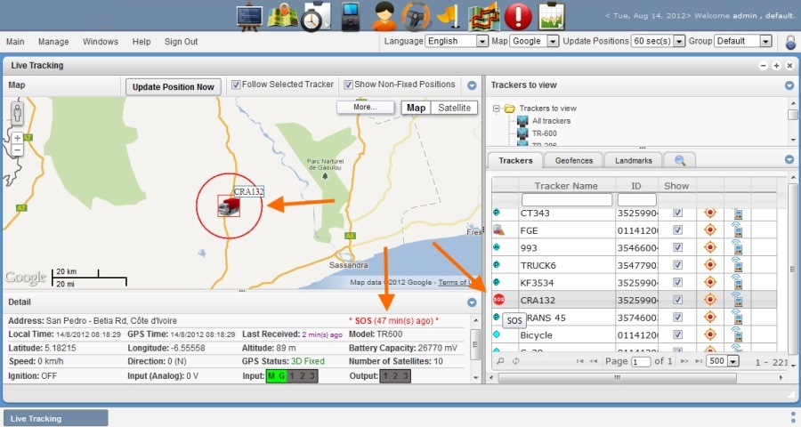Click locate target icon for CRA132 row
This screenshot has width=801, height=427.
point(709,298)
